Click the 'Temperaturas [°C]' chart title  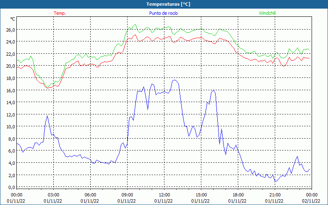[x=168, y=4]
